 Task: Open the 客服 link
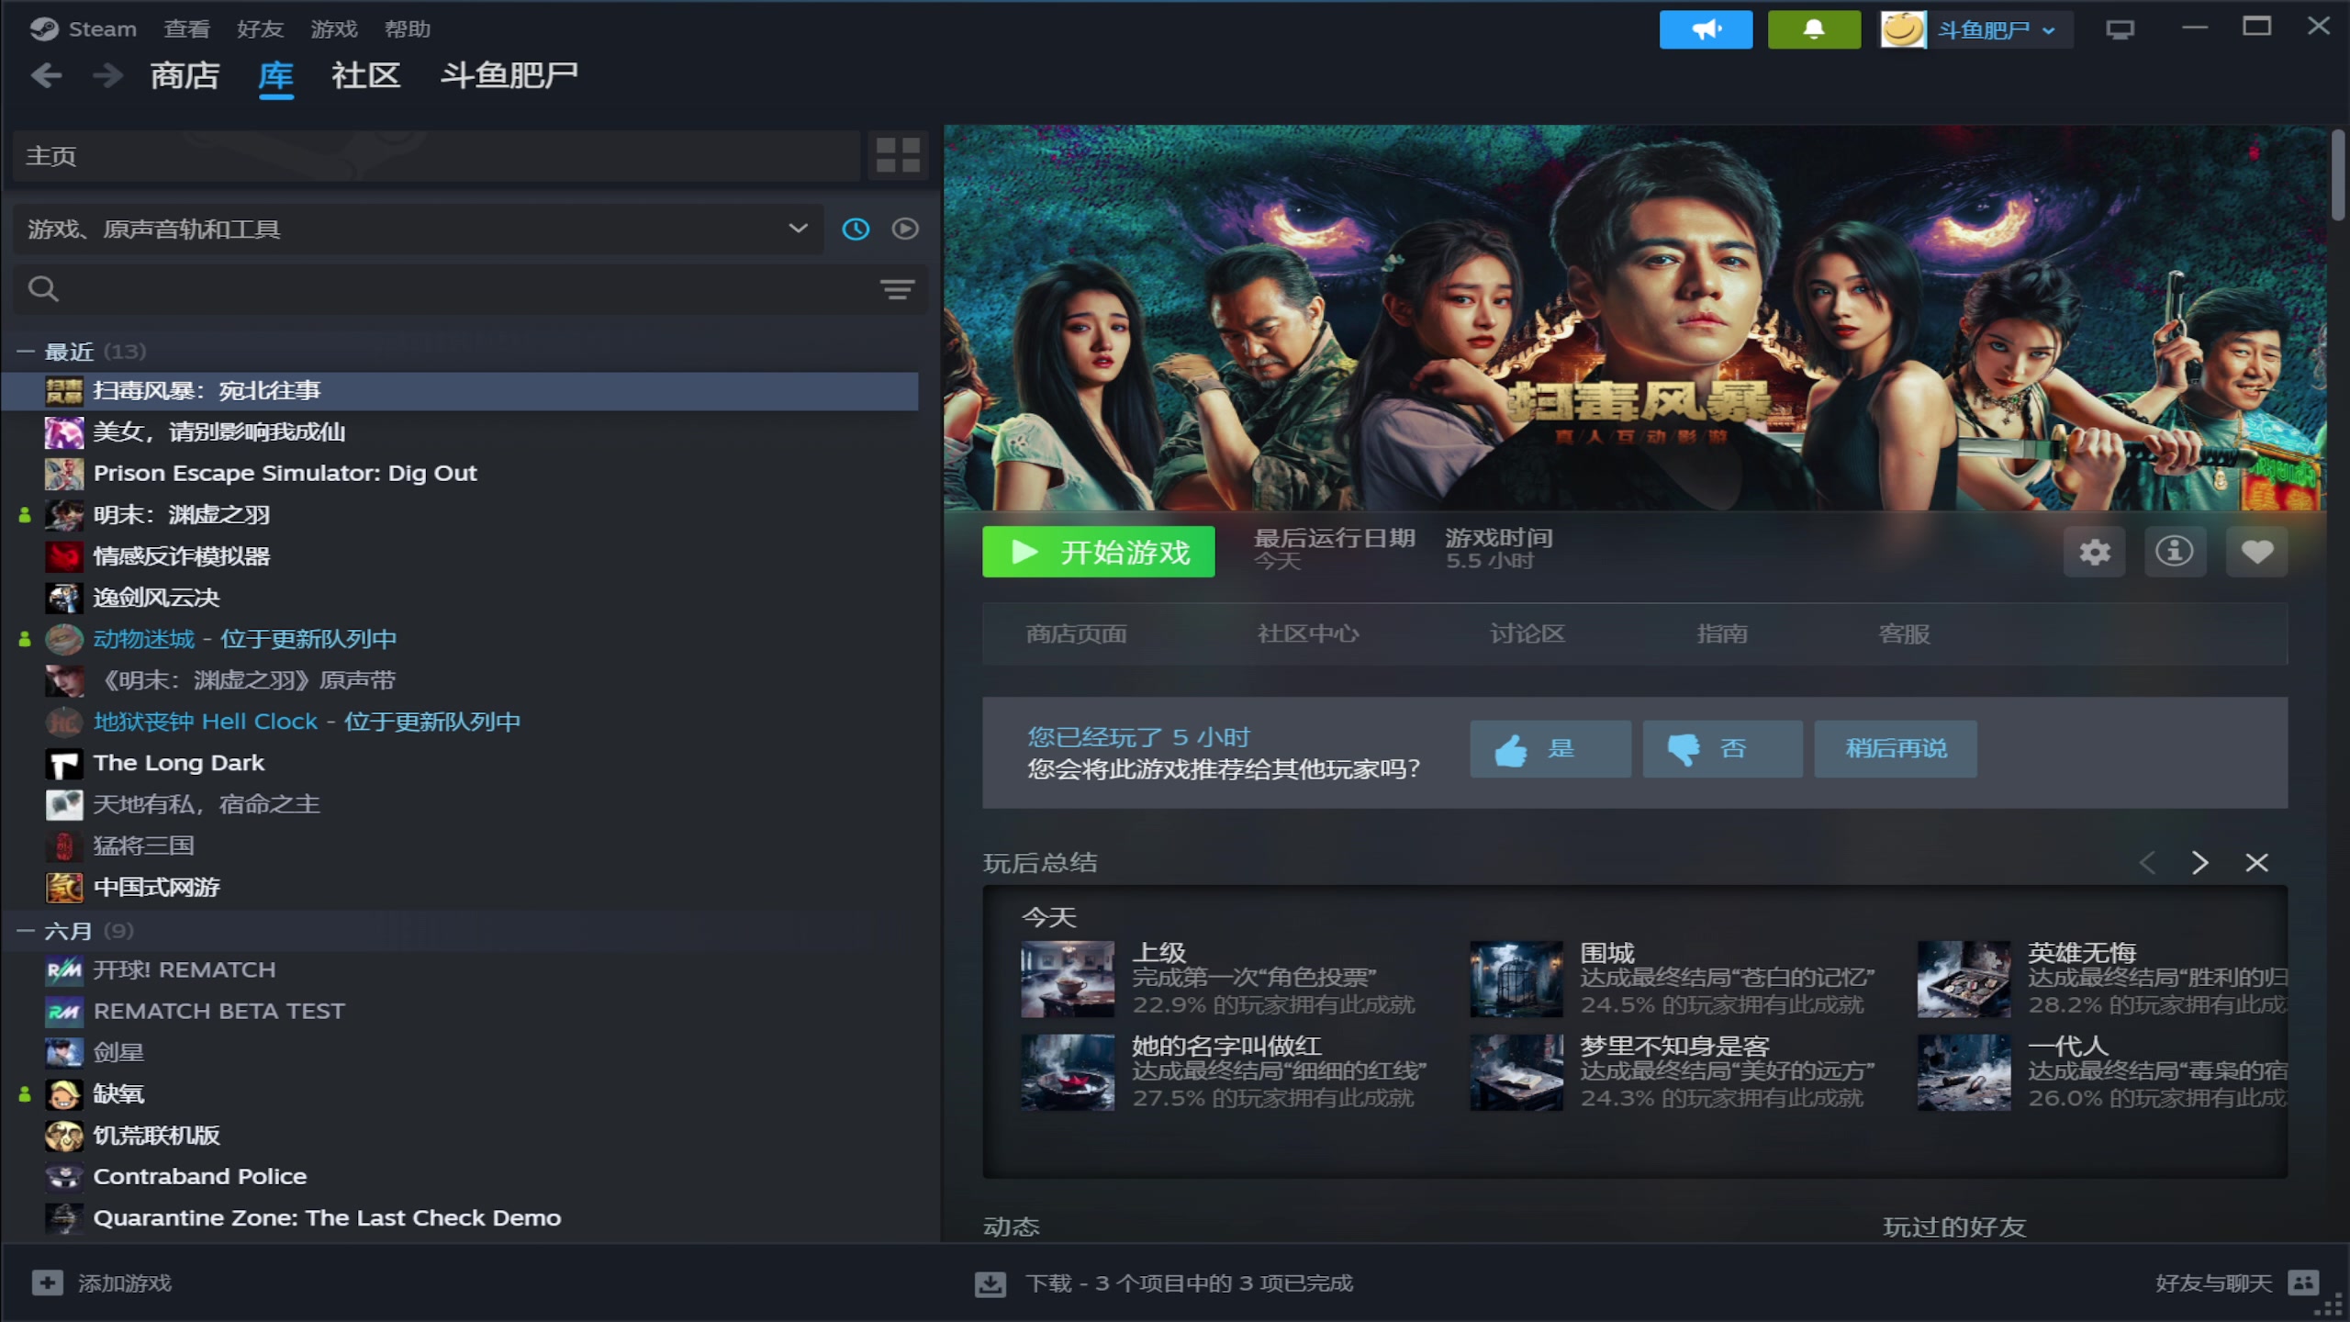point(1904,634)
